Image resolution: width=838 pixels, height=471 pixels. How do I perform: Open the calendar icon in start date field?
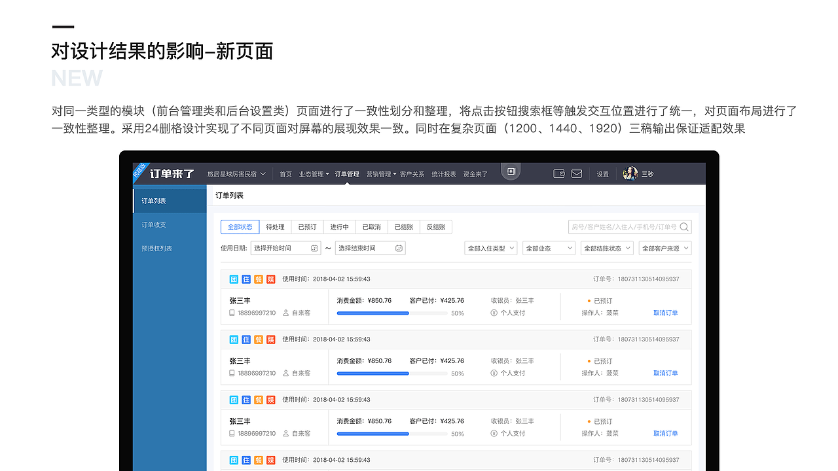coord(315,248)
